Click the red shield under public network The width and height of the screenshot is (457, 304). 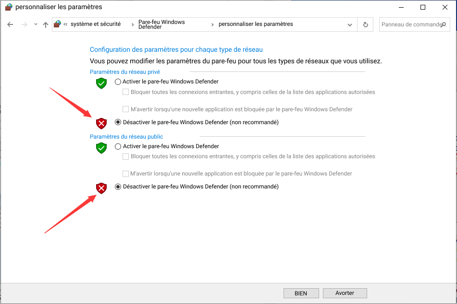[x=101, y=188]
